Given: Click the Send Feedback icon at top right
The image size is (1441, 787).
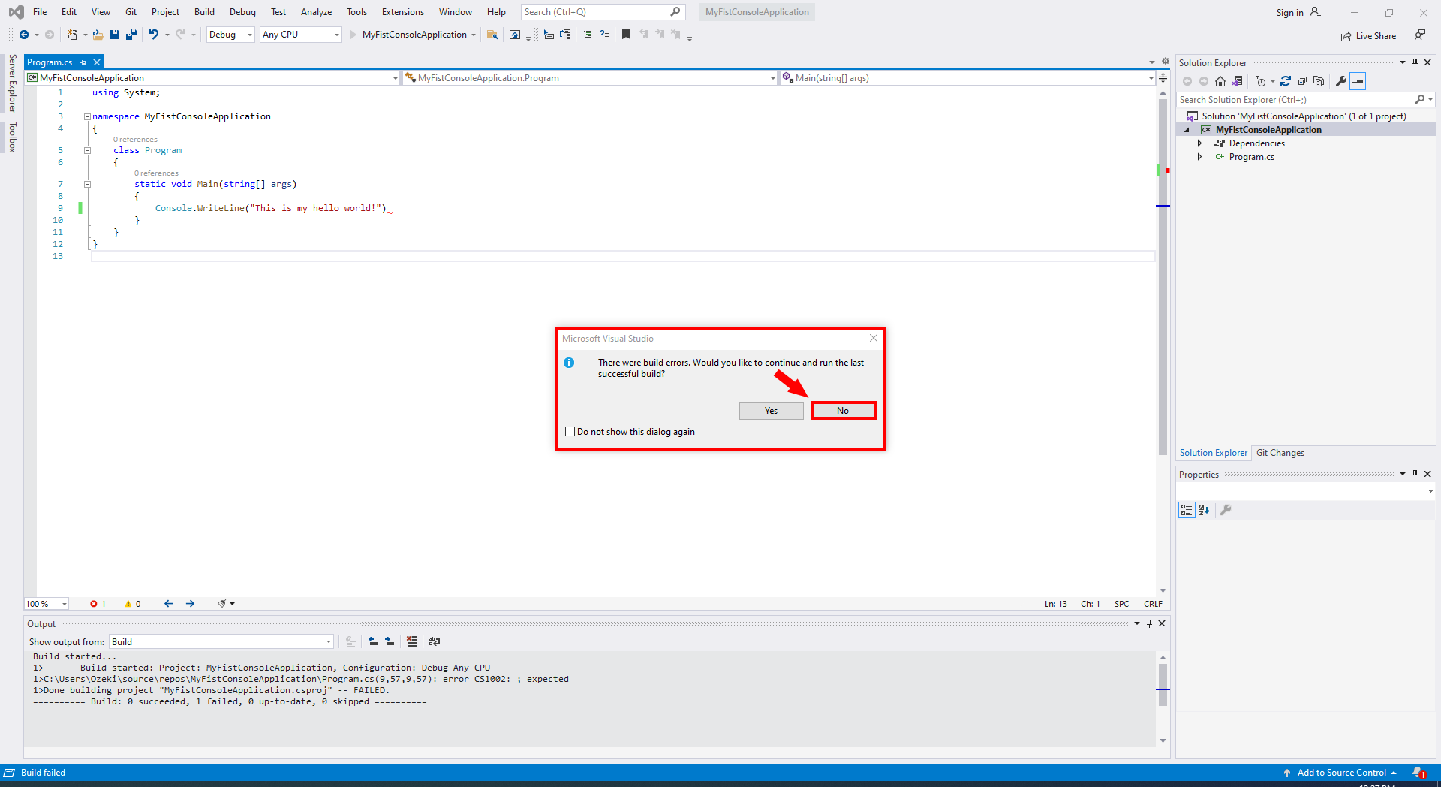Looking at the screenshot, I should tap(1419, 35).
